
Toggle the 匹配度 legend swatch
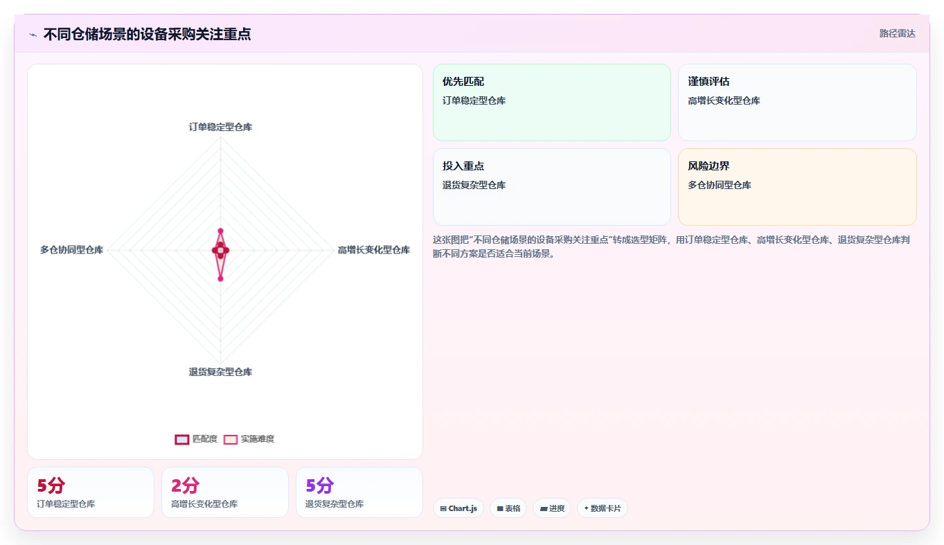[x=182, y=439]
